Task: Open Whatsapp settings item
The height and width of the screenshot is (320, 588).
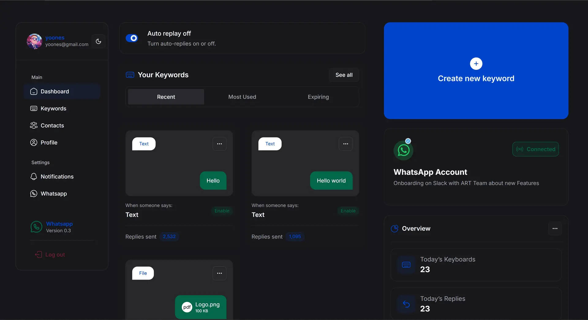Action: coord(62,194)
